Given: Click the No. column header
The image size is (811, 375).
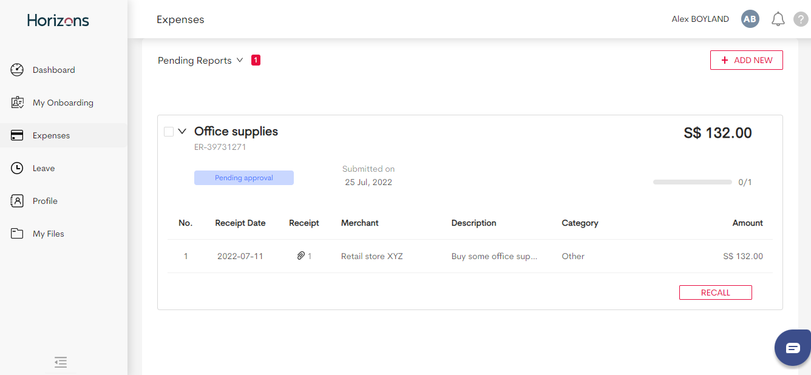Looking at the screenshot, I should pyautogui.click(x=186, y=223).
